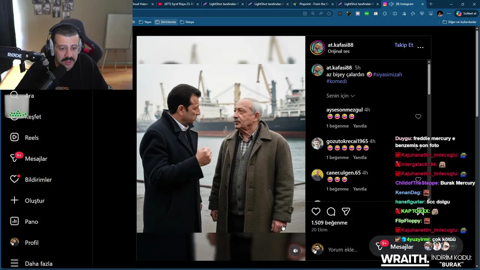The image size is (480, 270).
Task: Open the post's three-dot options menu
Action: 420,47
